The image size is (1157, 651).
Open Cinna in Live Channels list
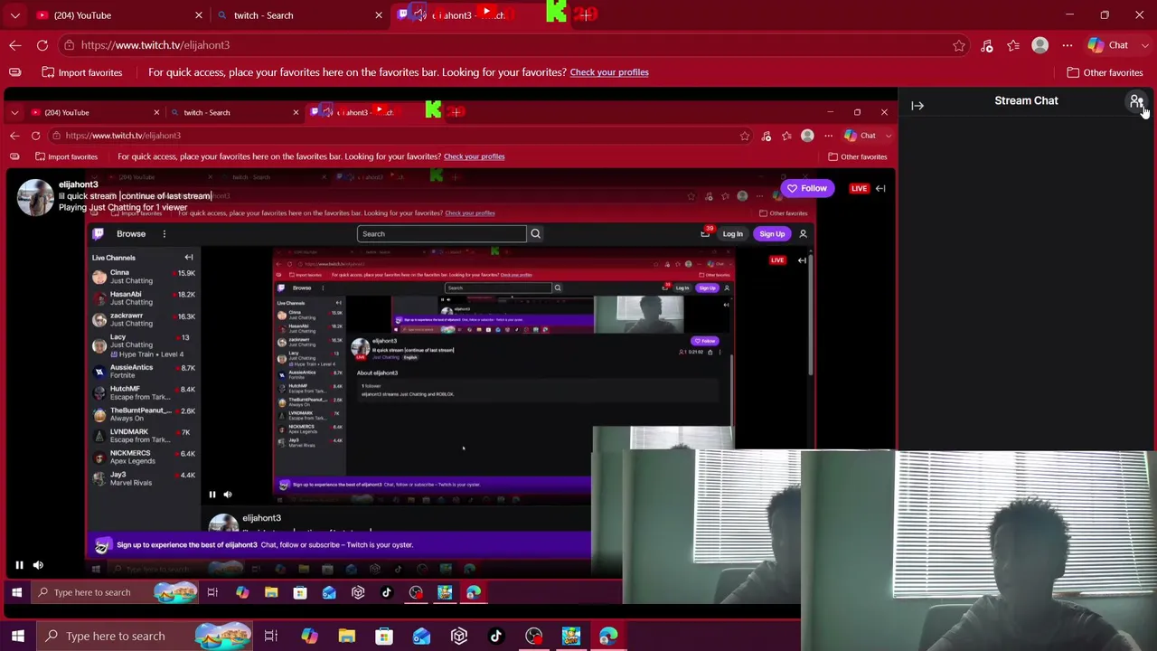143,277
